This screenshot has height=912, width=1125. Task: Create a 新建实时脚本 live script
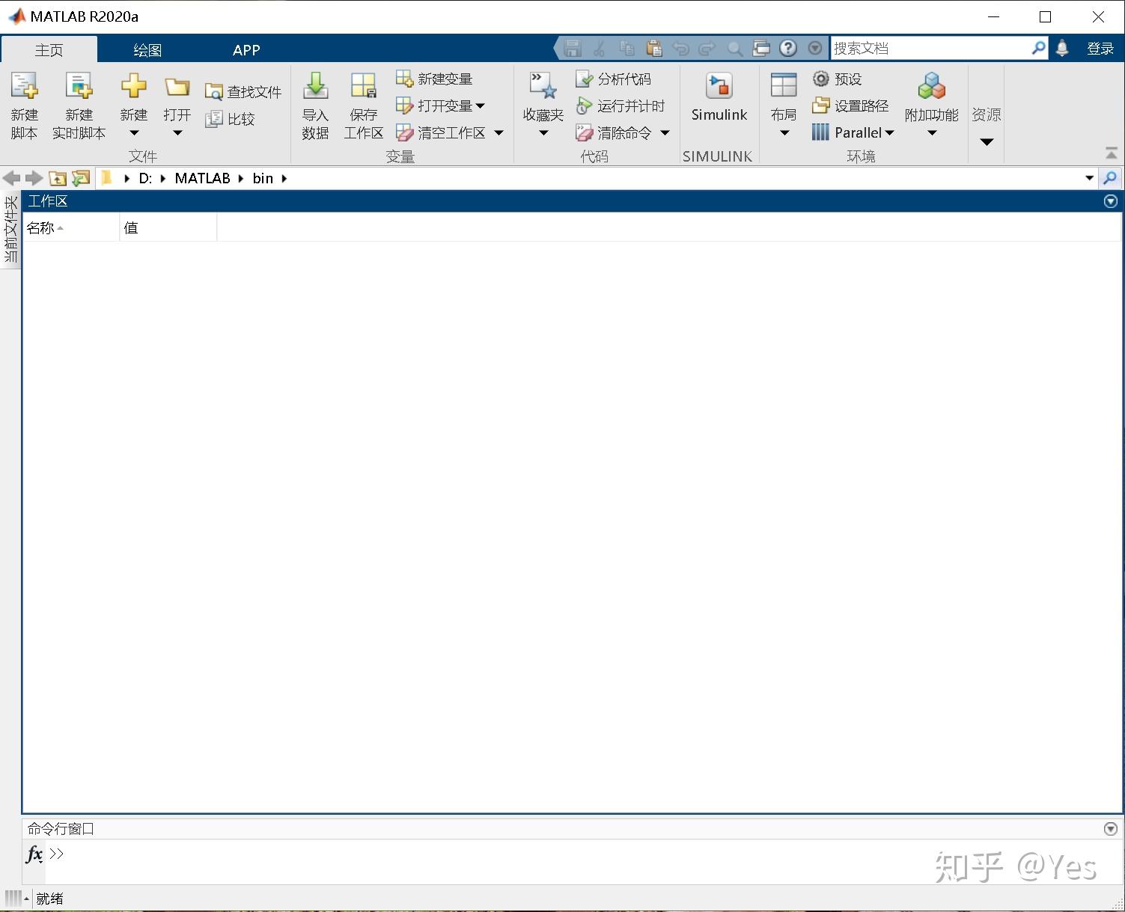pyautogui.click(x=79, y=104)
